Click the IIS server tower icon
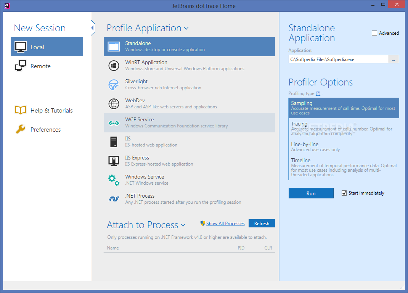The image size is (408, 293). 114,142
